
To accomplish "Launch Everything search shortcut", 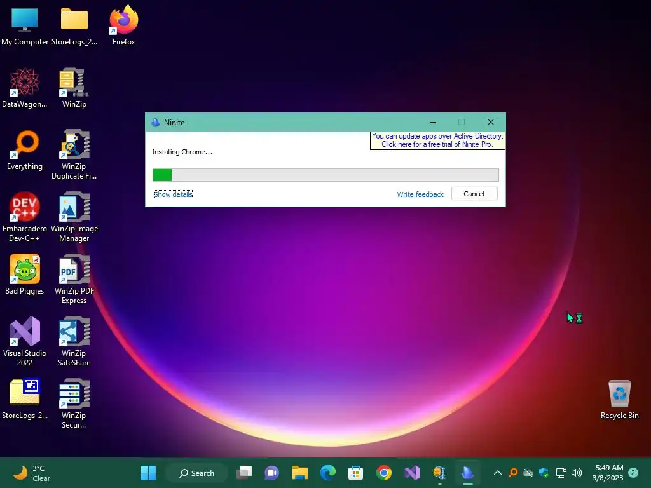I will point(25,150).
